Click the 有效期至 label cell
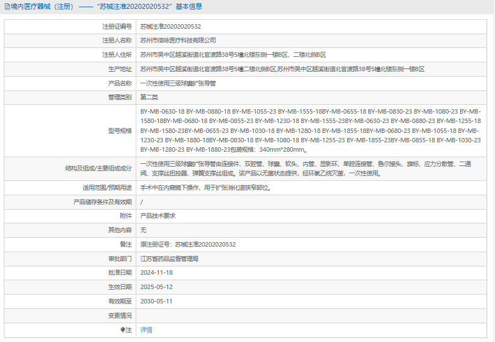The image size is (495, 342). 70,302
